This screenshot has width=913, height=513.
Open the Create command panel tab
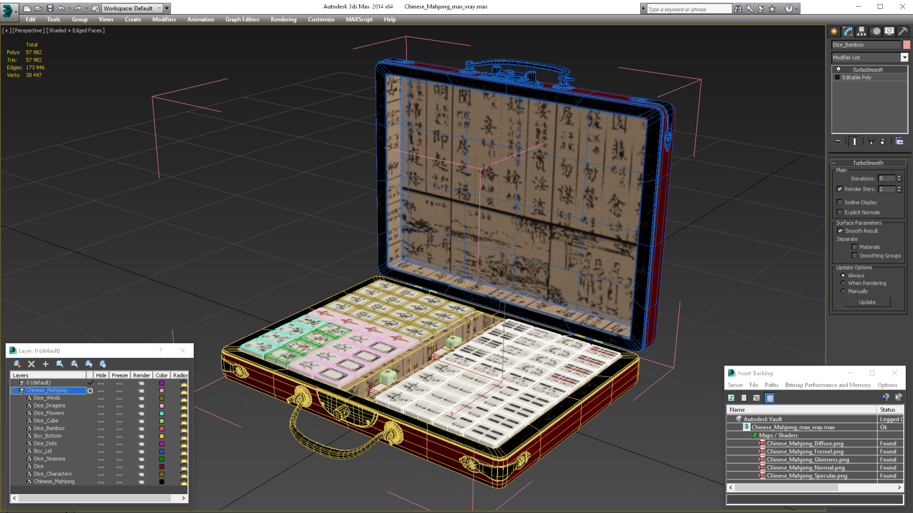click(834, 32)
